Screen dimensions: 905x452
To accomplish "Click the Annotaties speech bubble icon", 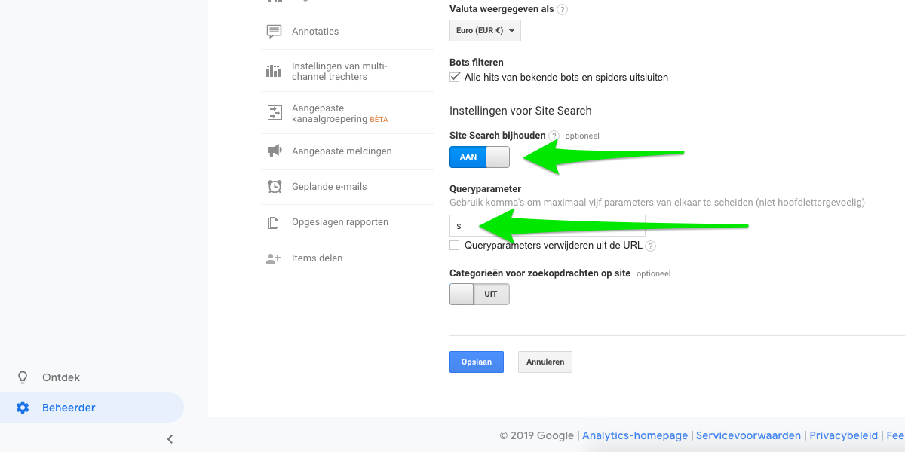I will (x=274, y=32).
